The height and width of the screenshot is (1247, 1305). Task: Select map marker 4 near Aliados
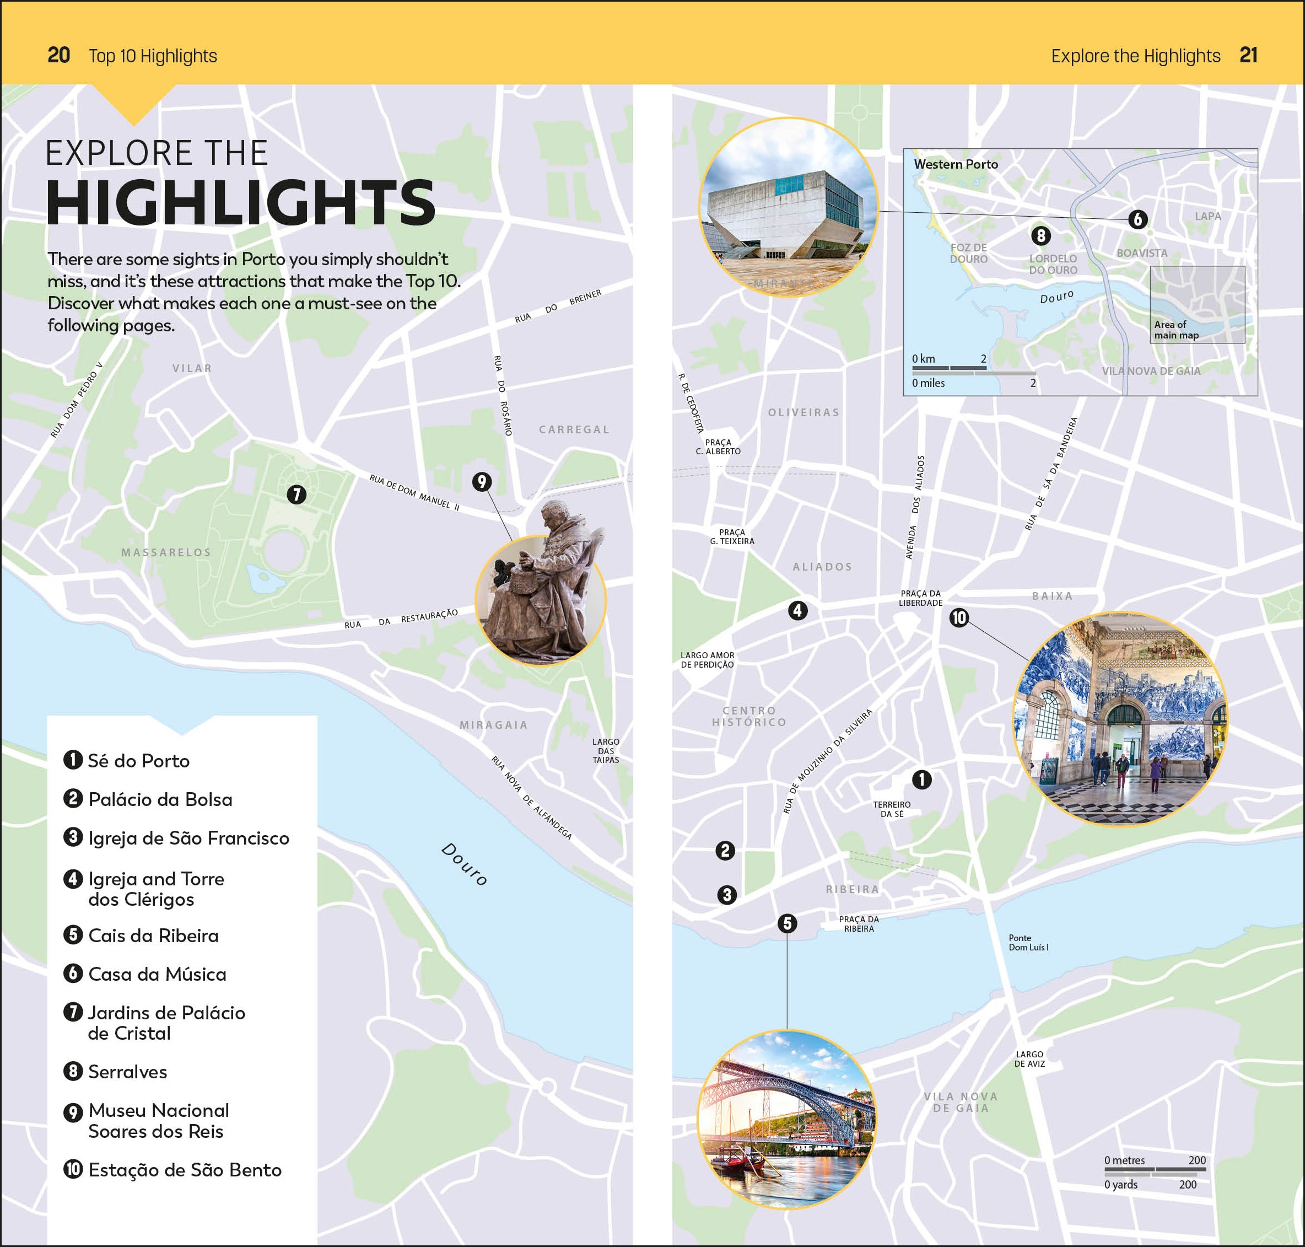tap(797, 610)
